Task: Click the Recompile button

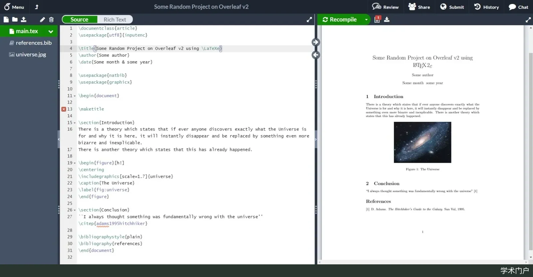Action: pos(340,19)
